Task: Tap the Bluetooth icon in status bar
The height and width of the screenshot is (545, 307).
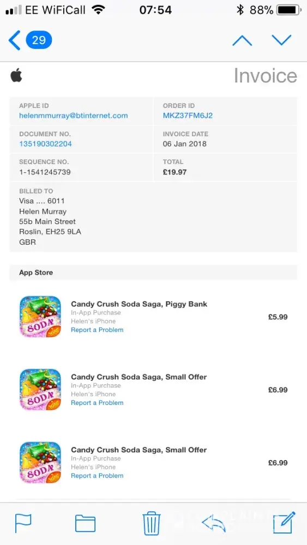Action: [x=240, y=10]
